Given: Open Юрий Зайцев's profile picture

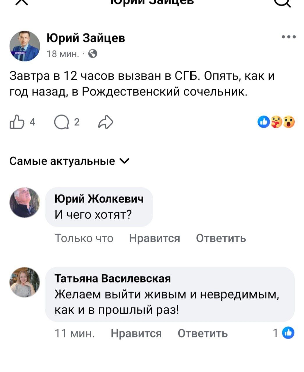Looking at the screenshot, I should point(25,46).
